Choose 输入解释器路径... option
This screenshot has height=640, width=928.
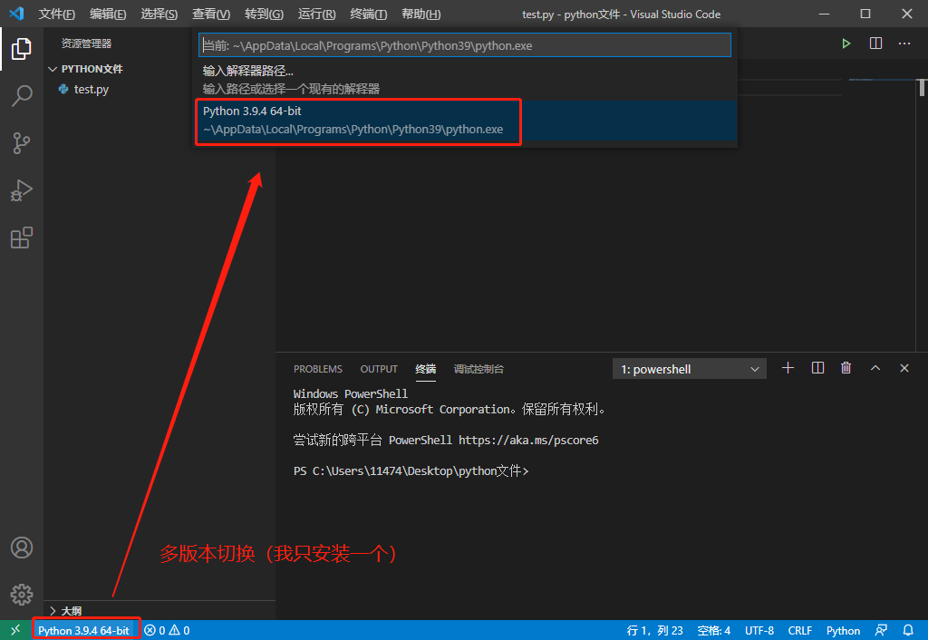tap(465, 80)
